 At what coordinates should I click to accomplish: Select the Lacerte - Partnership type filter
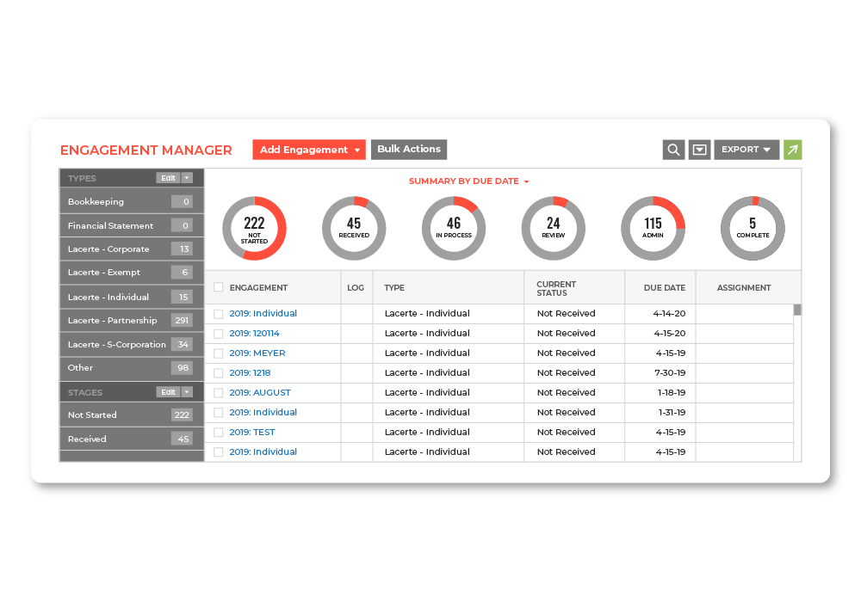point(112,320)
